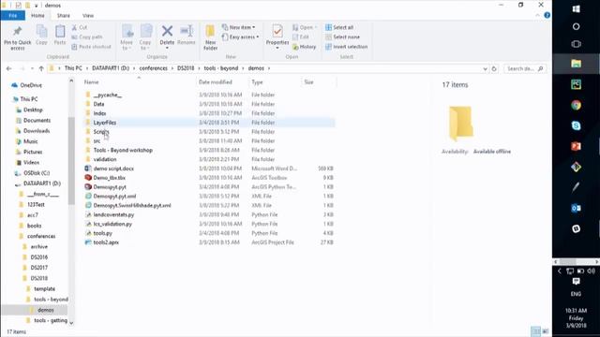Switch to large icons view
The width and height of the screenshot is (600, 337).
[546, 331]
